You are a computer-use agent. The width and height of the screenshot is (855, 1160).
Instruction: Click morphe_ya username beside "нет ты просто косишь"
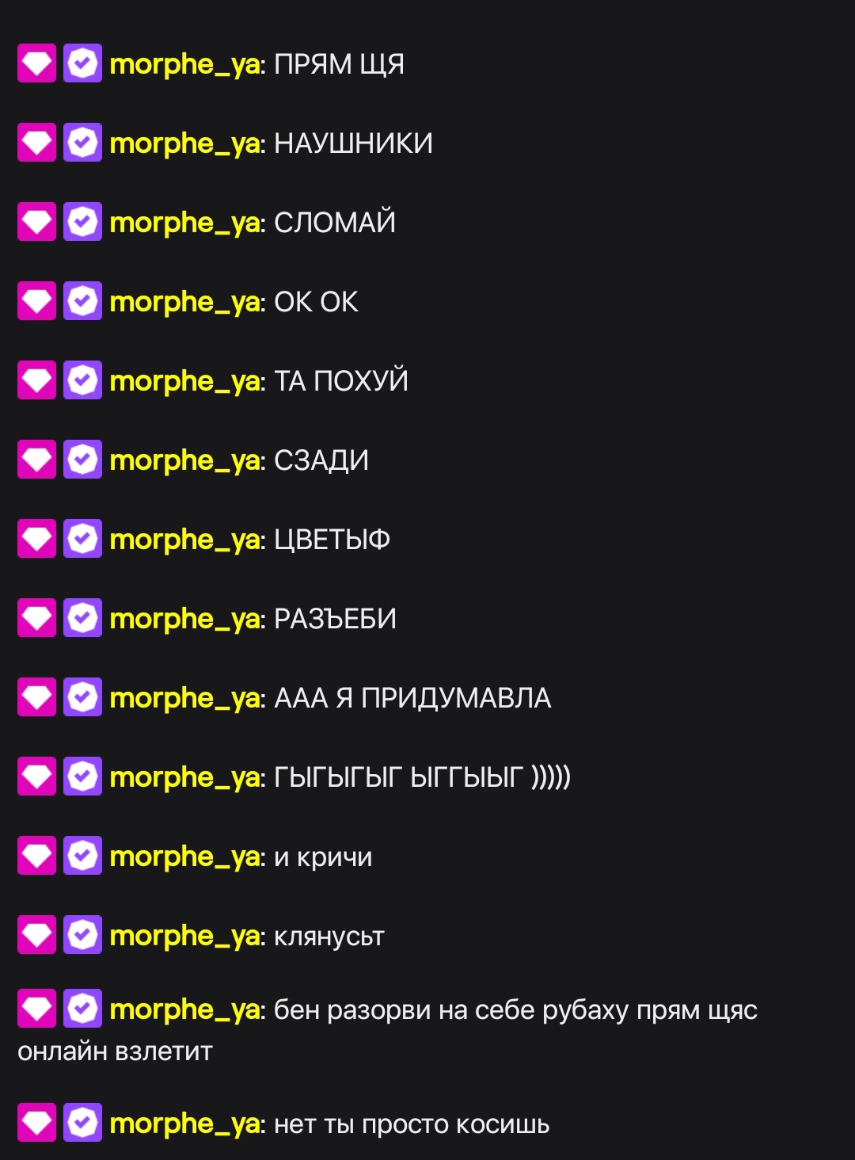185,1124
